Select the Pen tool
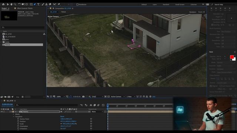The width and height of the screenshot is (237, 133). [35, 4]
